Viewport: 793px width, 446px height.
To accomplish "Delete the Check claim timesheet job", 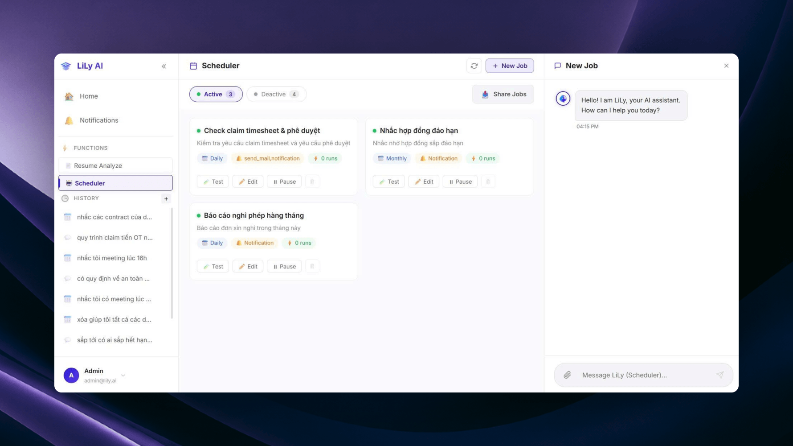I will 312,182.
